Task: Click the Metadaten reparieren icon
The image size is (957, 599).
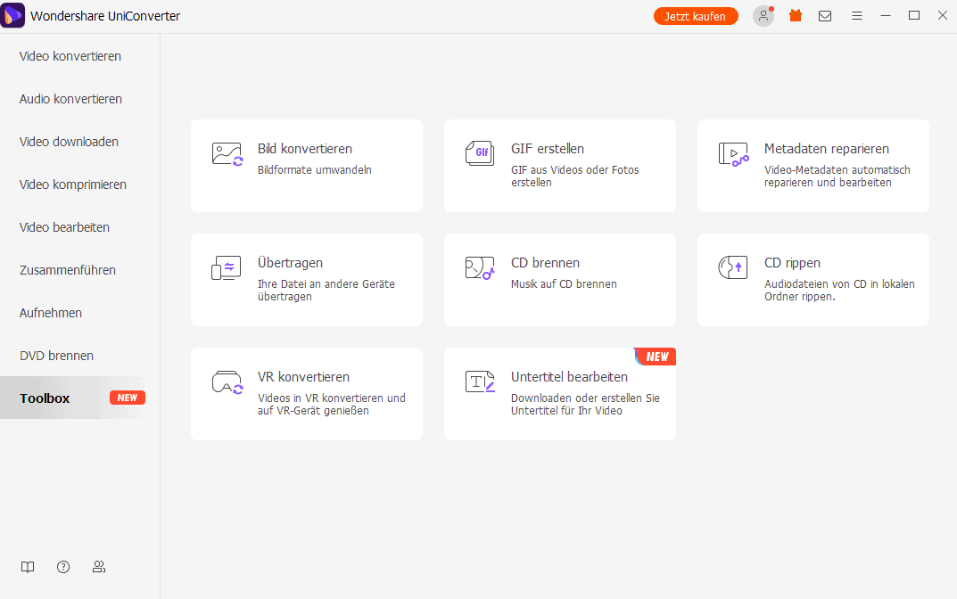Action: pos(733,153)
